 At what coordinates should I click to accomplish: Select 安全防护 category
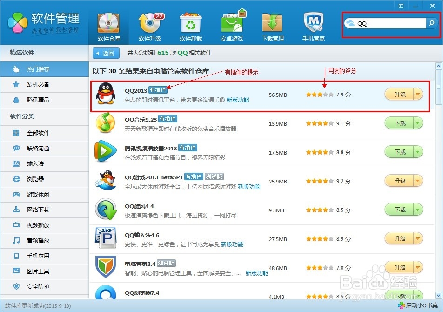(44, 286)
